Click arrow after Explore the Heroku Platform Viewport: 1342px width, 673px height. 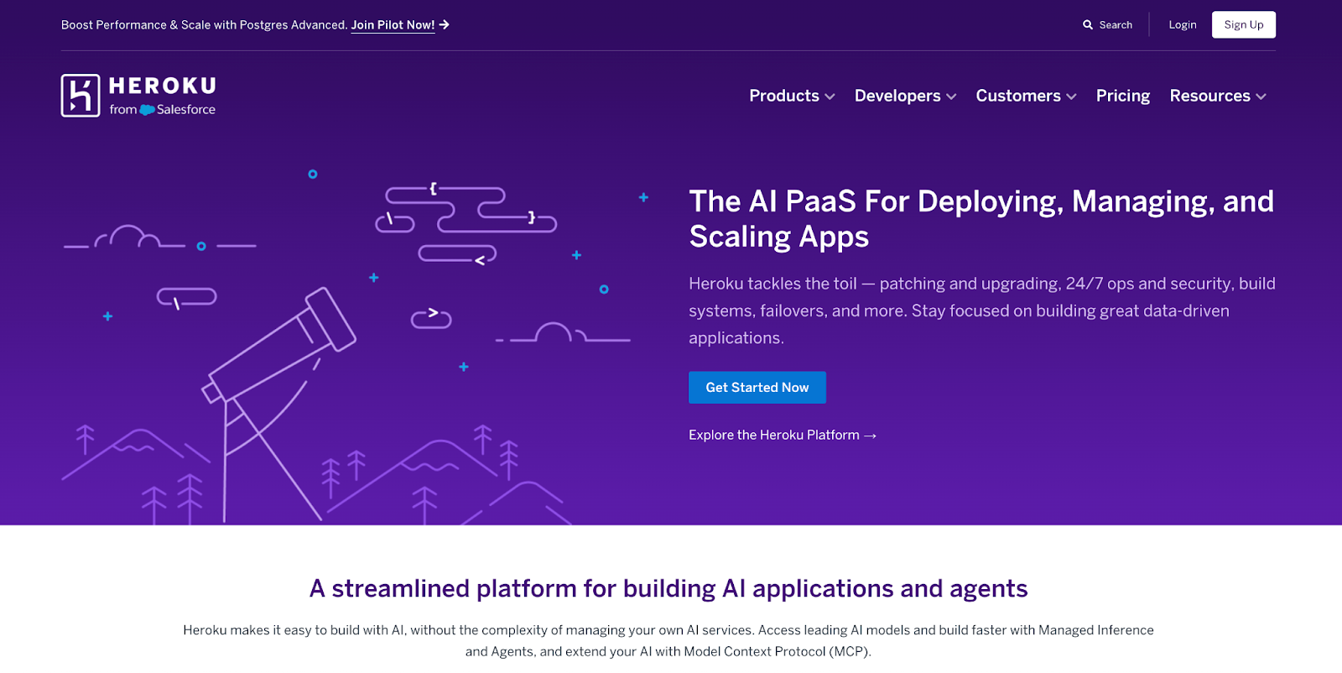pyautogui.click(x=870, y=436)
